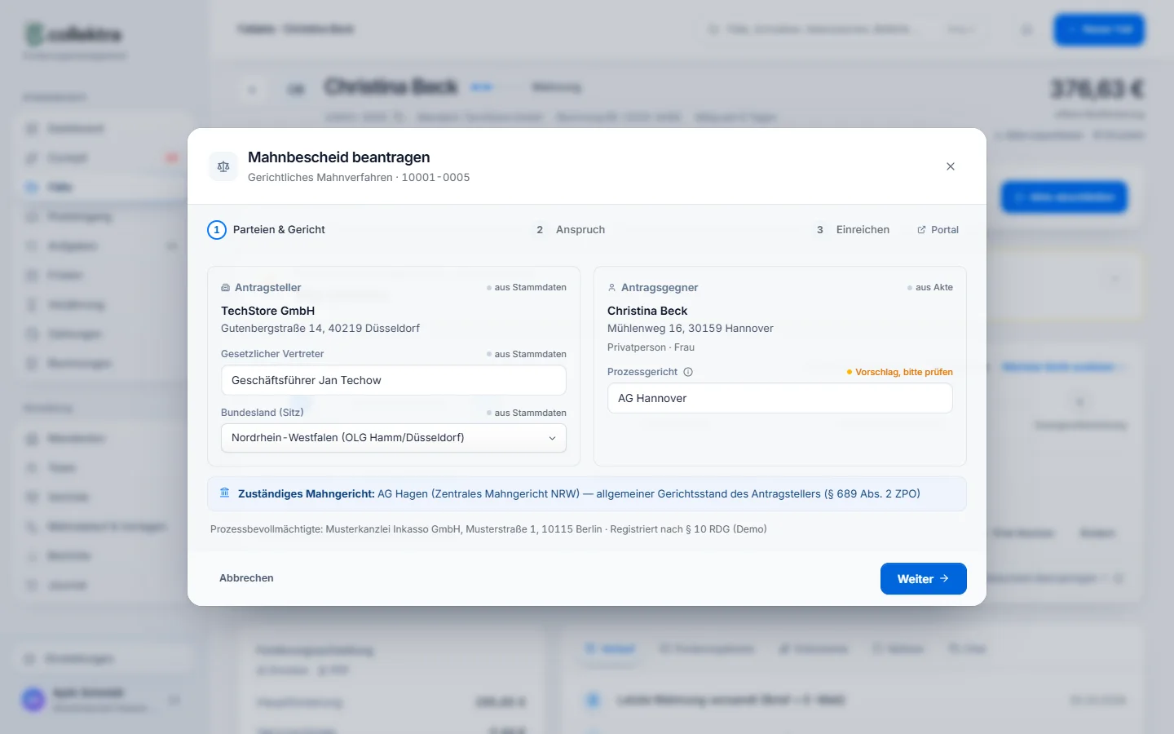The image size is (1174, 734).
Task: Select the Parteien & Gericht step
Action: point(267,230)
